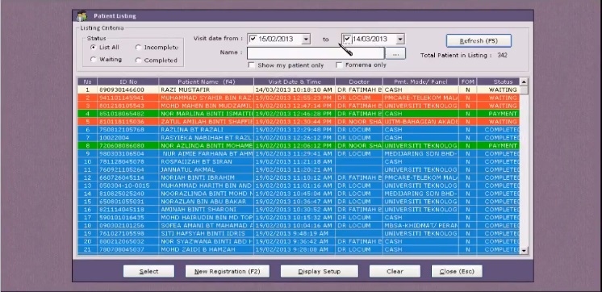Image resolution: width=602 pixels, height=292 pixels.
Task: Click the Select button
Action: click(148, 271)
